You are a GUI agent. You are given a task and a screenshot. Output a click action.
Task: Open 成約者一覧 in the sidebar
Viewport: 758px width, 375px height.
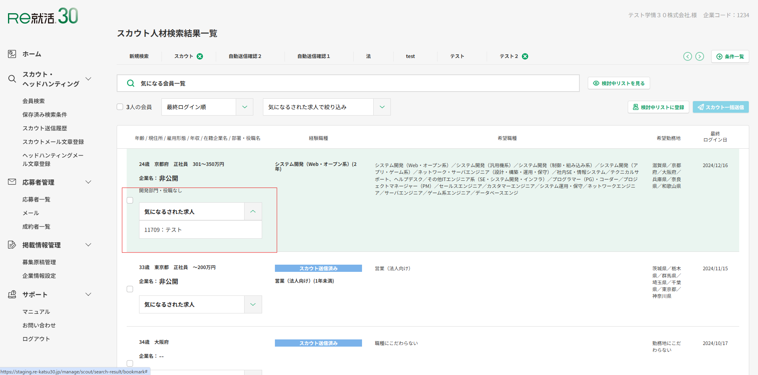click(36, 227)
